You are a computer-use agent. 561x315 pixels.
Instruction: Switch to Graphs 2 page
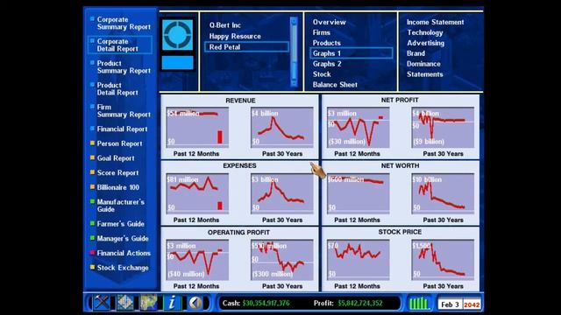(327, 64)
